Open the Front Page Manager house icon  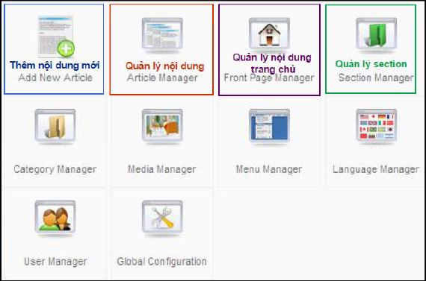pos(269,34)
